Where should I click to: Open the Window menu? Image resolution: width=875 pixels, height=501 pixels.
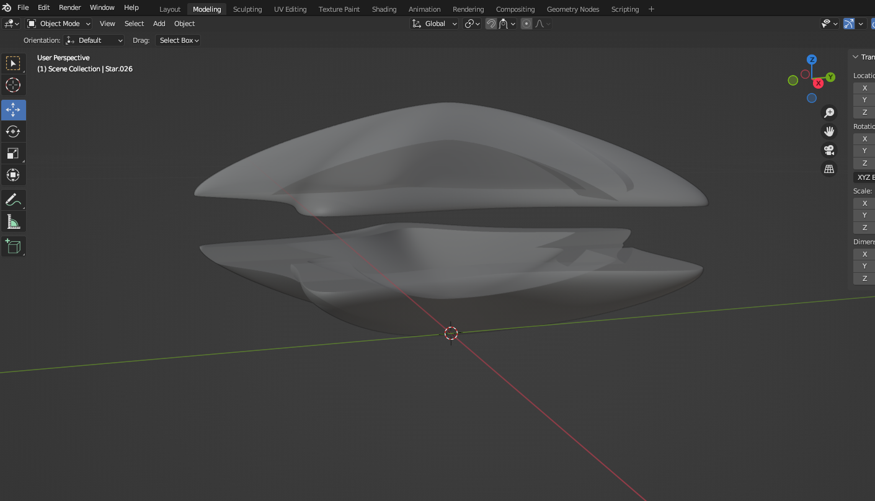click(102, 7)
